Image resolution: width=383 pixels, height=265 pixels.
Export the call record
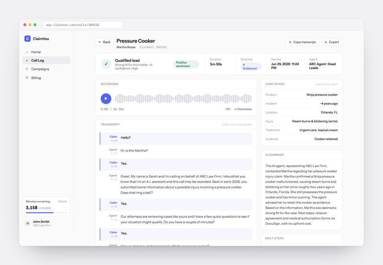(x=331, y=42)
